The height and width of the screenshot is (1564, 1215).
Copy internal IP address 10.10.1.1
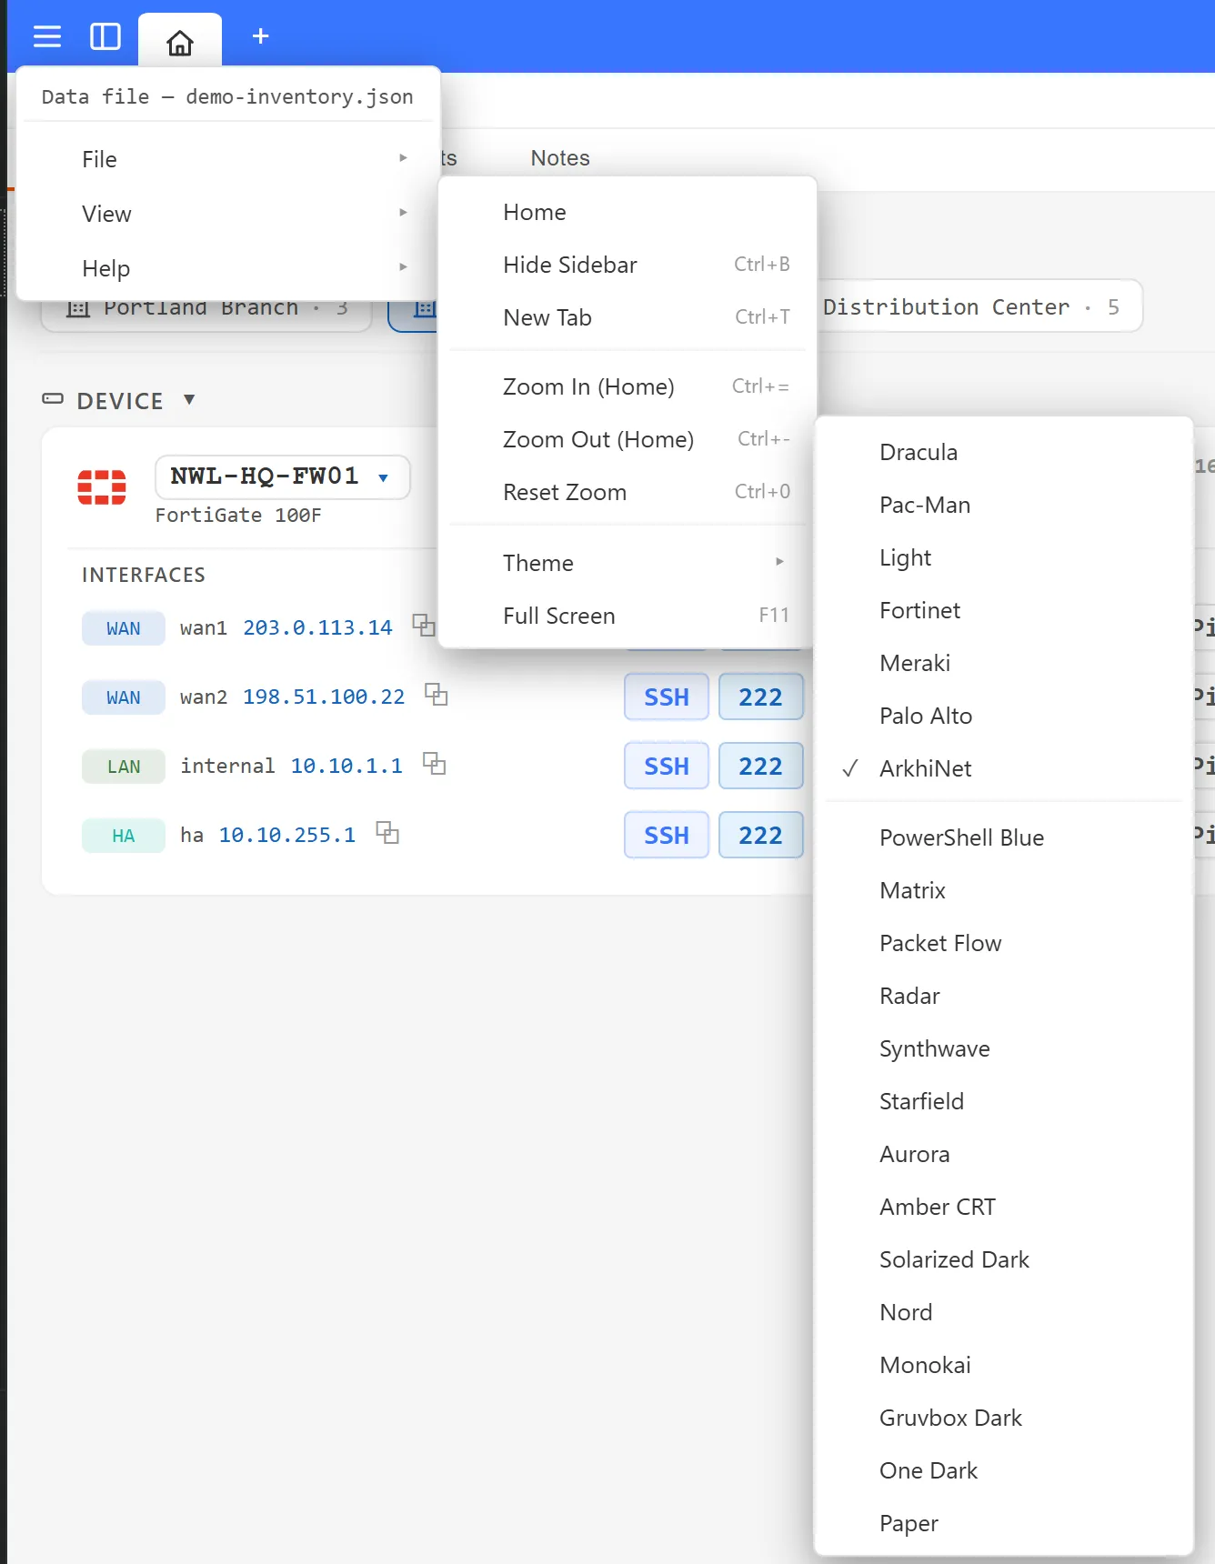pyautogui.click(x=434, y=764)
